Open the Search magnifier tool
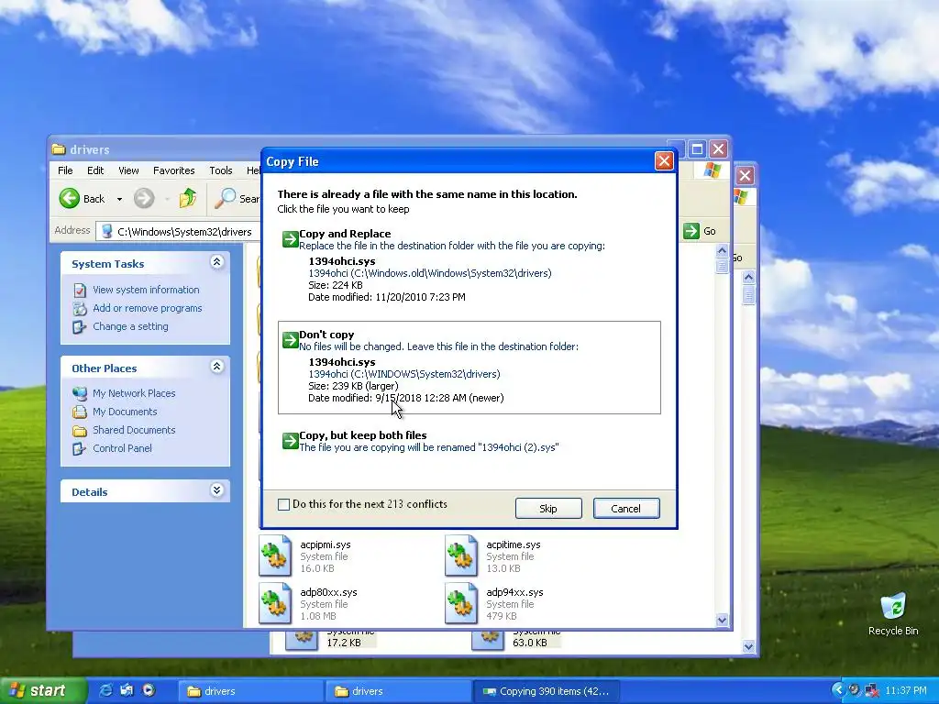Viewport: 939px width, 704px height. coord(226,198)
